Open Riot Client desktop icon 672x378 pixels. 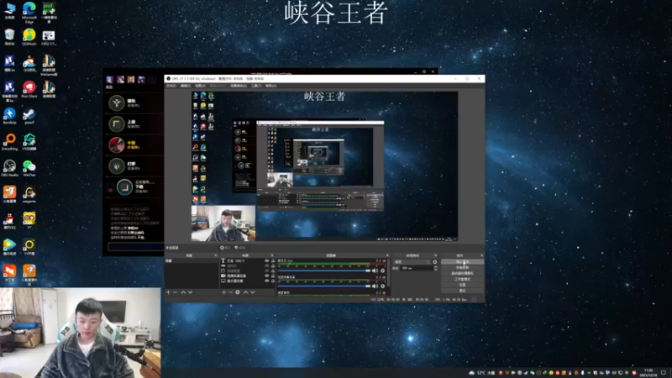coord(29,89)
